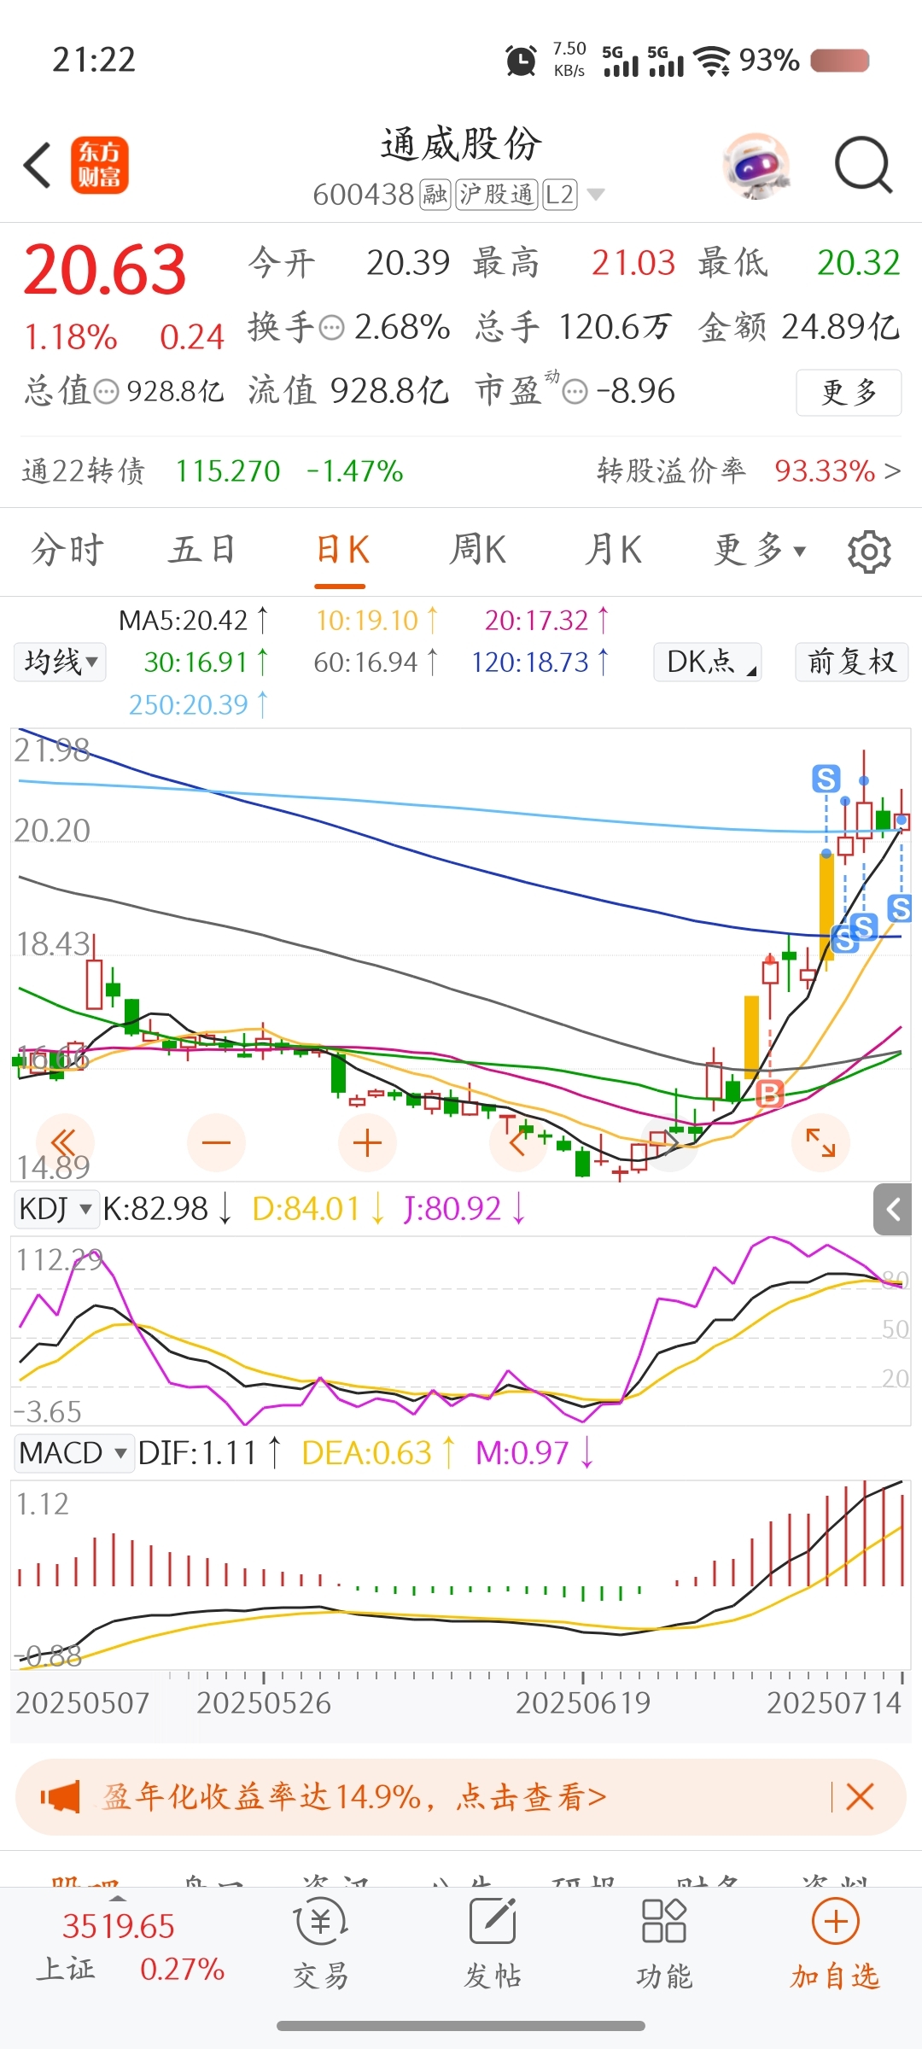Viewport: 922px width, 2049px height.
Task: Tap the 120:18.73 moving average value
Action: click(541, 662)
